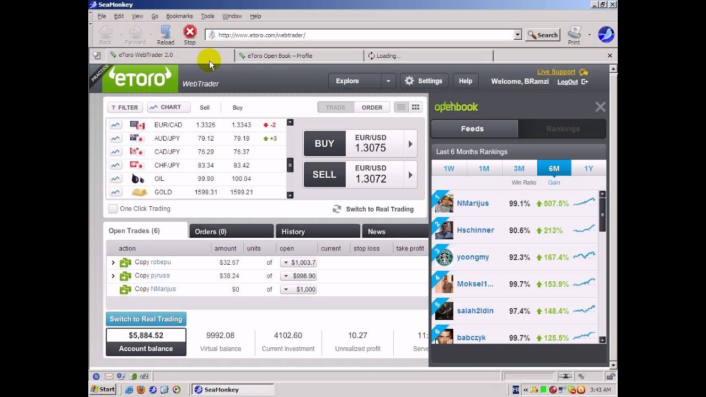Click the Help button
Screen dimensions: 706x397
pyautogui.click(x=466, y=81)
